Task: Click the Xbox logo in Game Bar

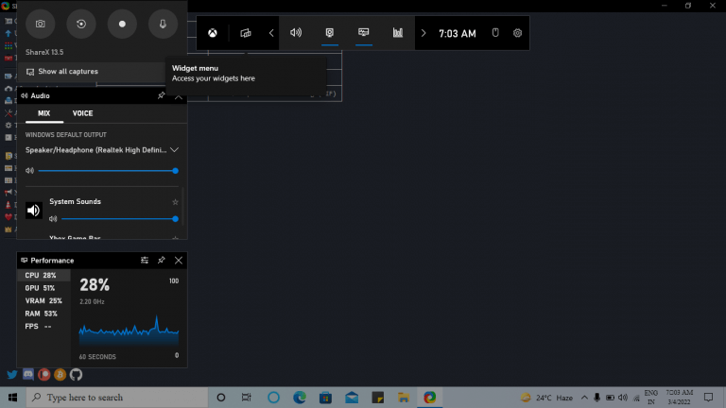Action: pyautogui.click(x=213, y=33)
